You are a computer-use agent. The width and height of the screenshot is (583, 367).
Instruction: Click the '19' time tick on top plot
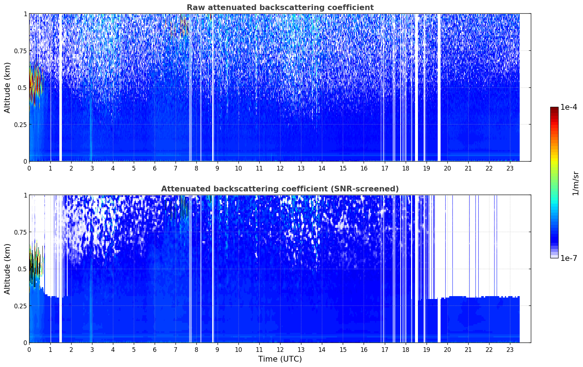coord(426,168)
